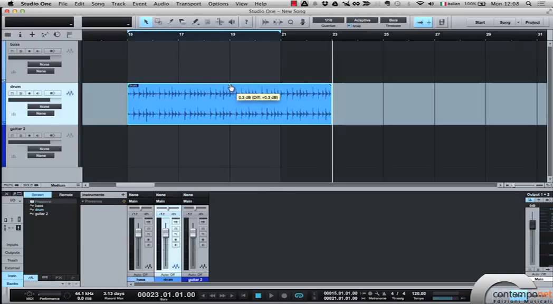This screenshot has width=553, height=304.
Task: Solo the guitar 2 mixer channel
Action: (x=203, y=234)
